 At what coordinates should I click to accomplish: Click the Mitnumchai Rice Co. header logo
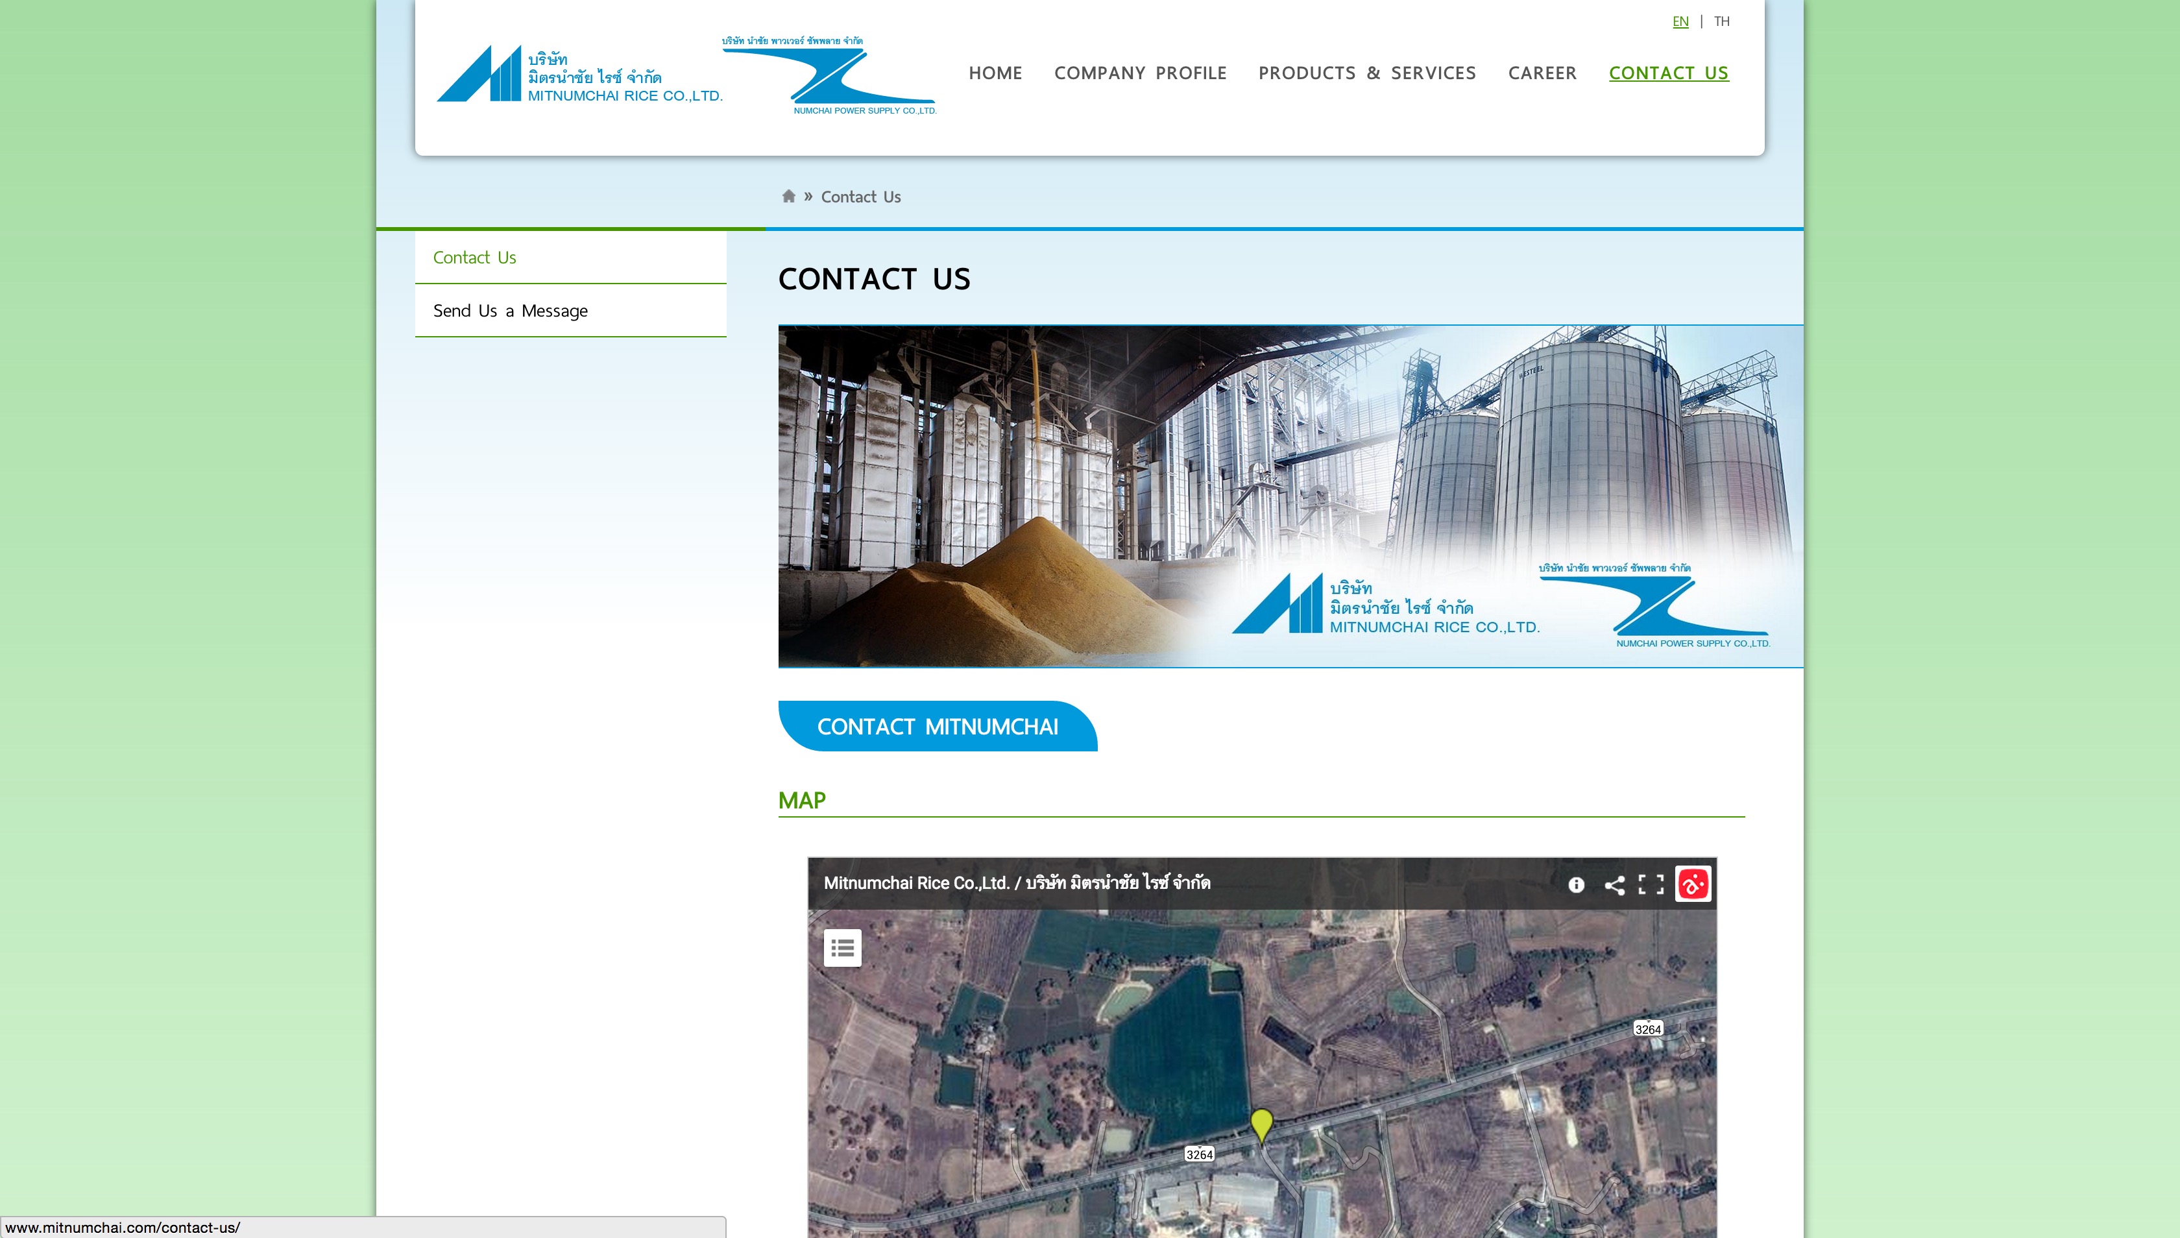579,74
